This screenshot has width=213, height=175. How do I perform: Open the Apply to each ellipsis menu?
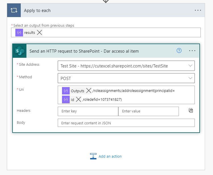tap(198, 10)
